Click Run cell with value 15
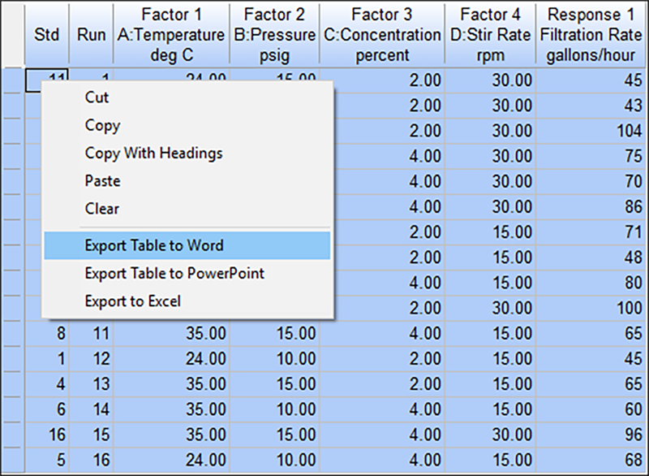 [x=91, y=435]
